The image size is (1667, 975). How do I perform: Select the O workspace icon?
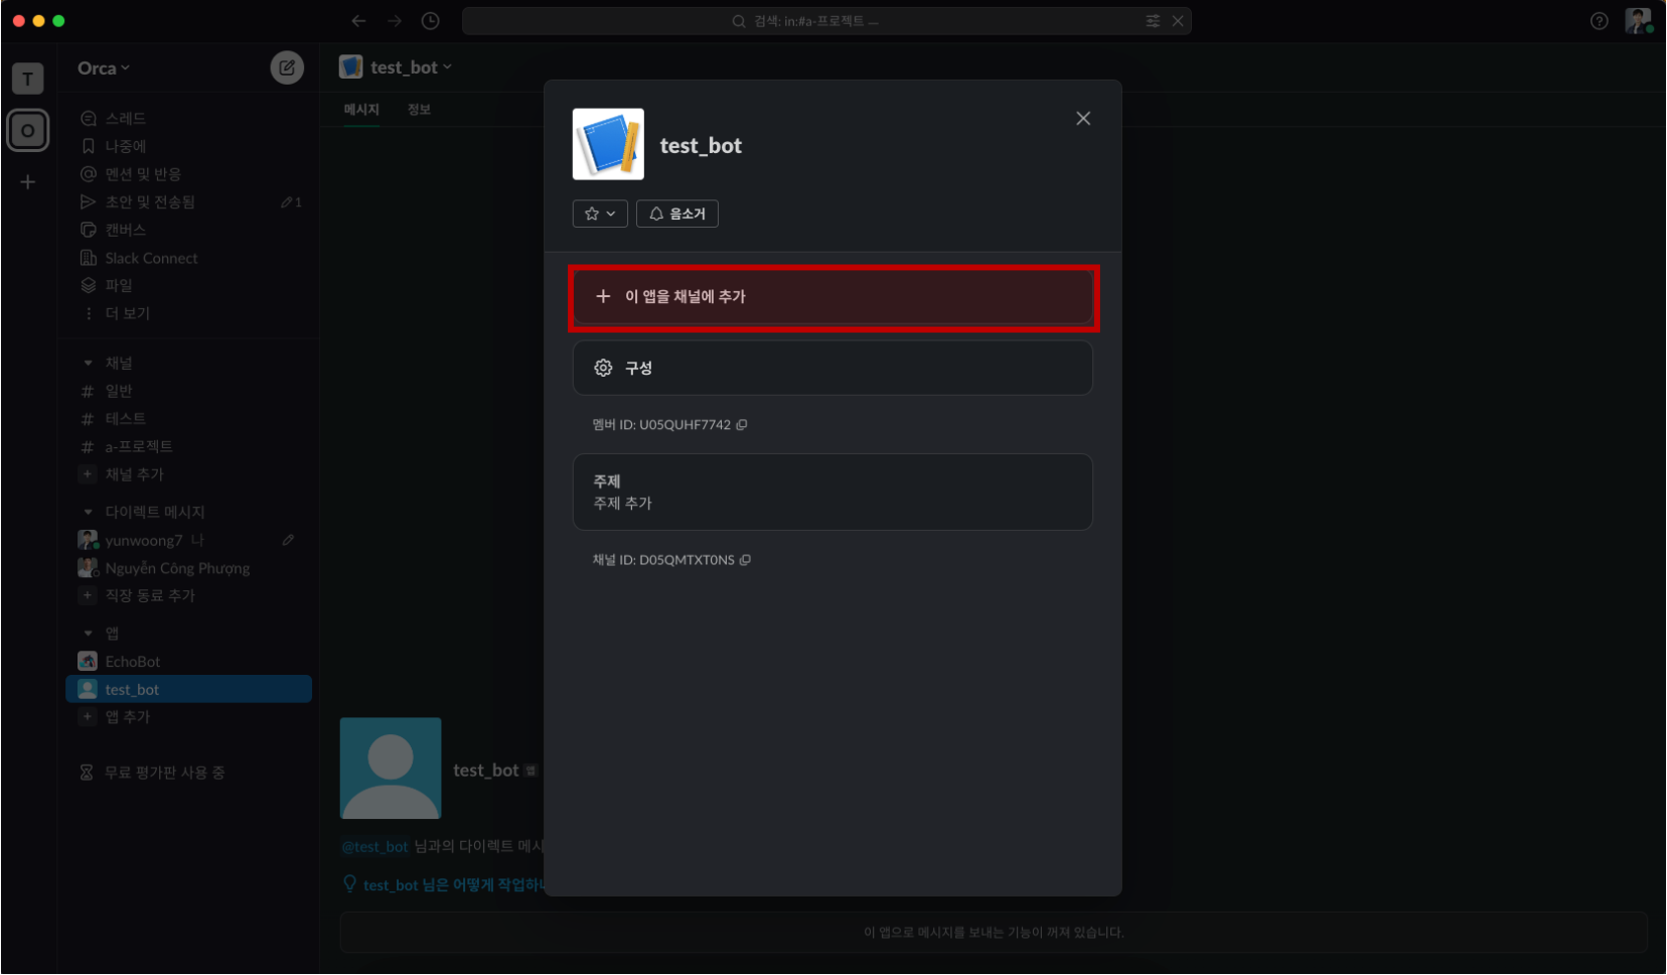(28, 130)
